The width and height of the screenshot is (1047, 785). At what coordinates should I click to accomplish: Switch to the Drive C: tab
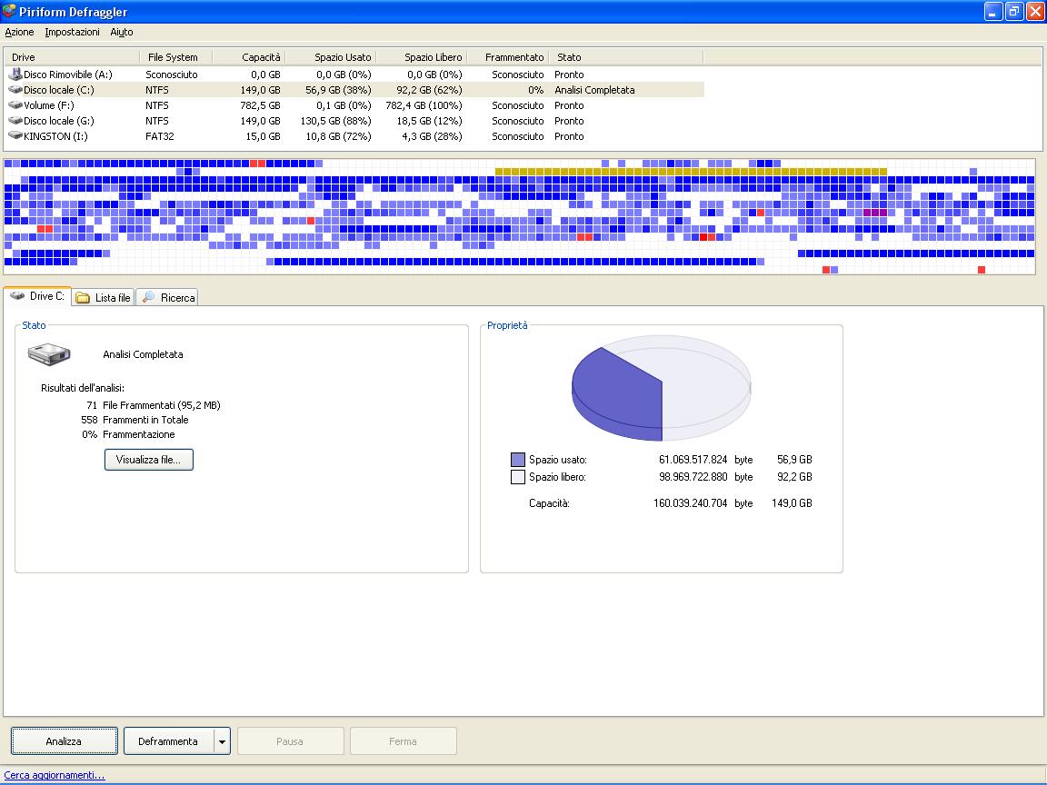[37, 295]
